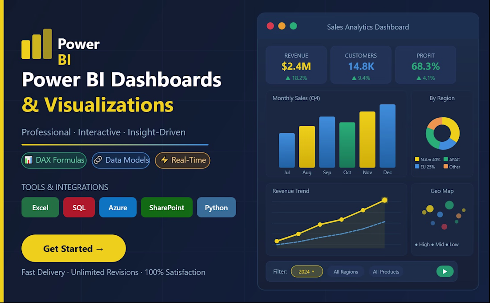Viewport: 490px width, 303px height.
Task: Click the red window dot
Action: tap(270, 26)
